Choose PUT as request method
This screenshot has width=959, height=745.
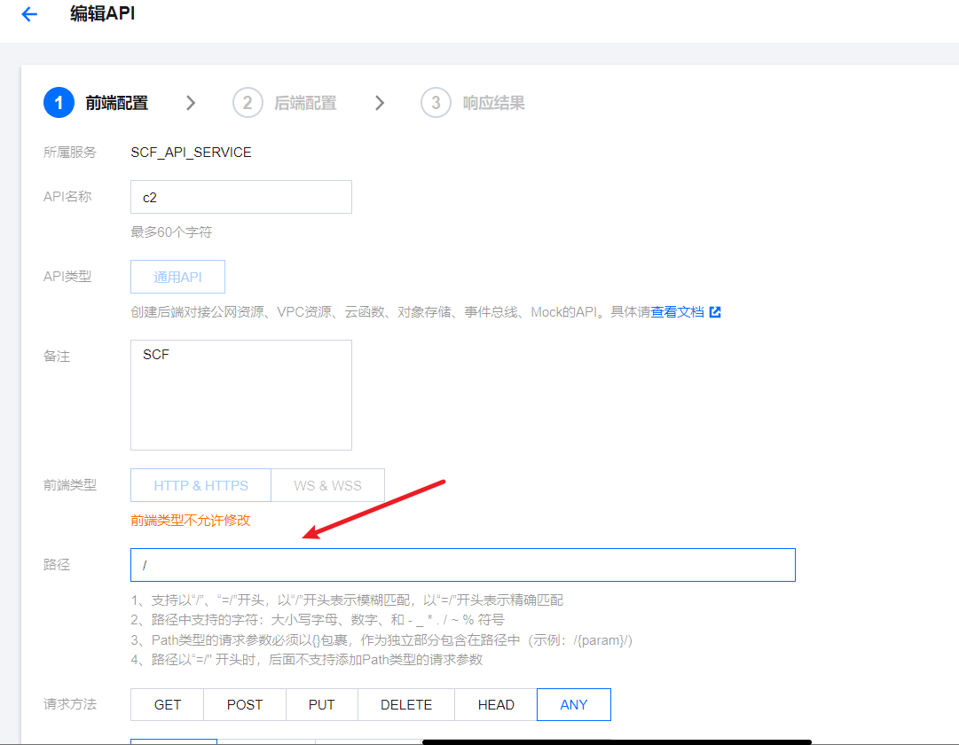click(x=321, y=704)
